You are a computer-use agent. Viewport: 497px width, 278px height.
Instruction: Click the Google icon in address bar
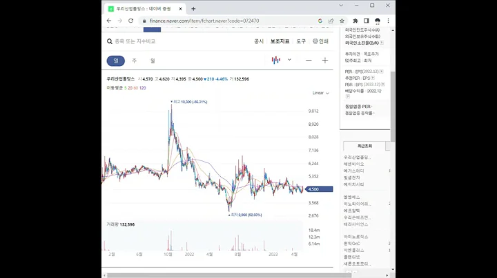coord(320,21)
